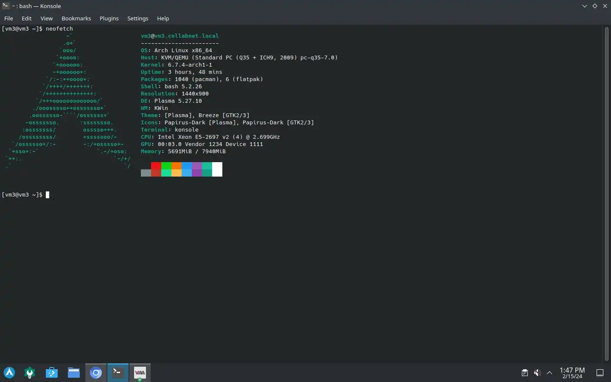The image size is (611, 382).
Task: Switch to the Chromium browser in taskbar
Action: (x=96, y=373)
